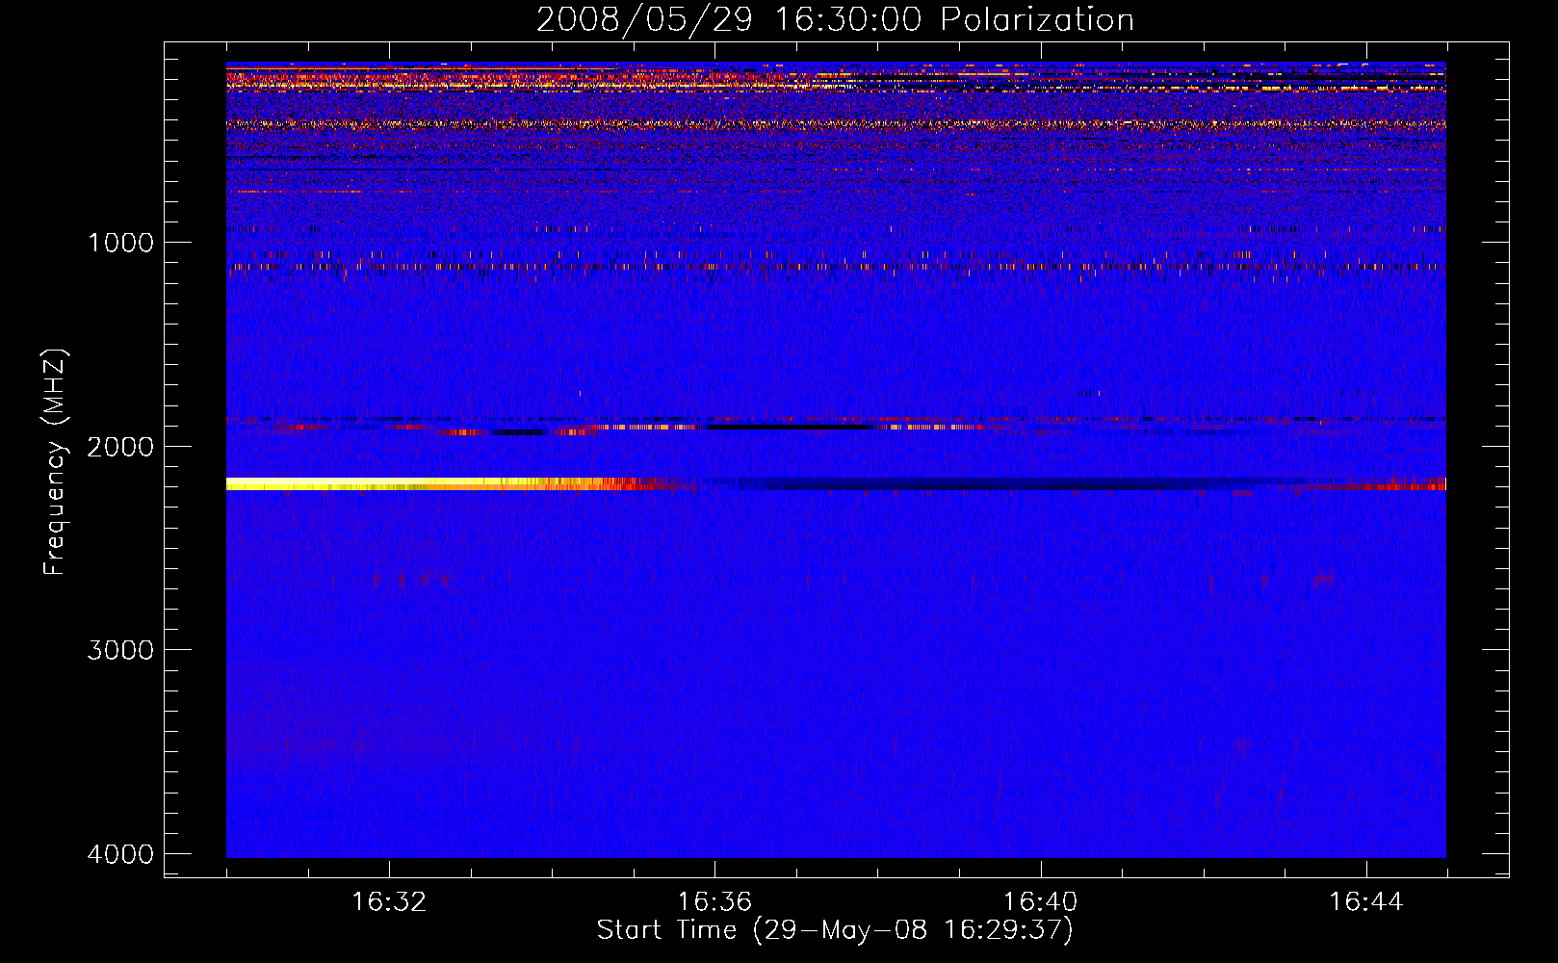
Task: Click the 'Start Time (29-May-08 16:29:37)' label
Action: (835, 930)
